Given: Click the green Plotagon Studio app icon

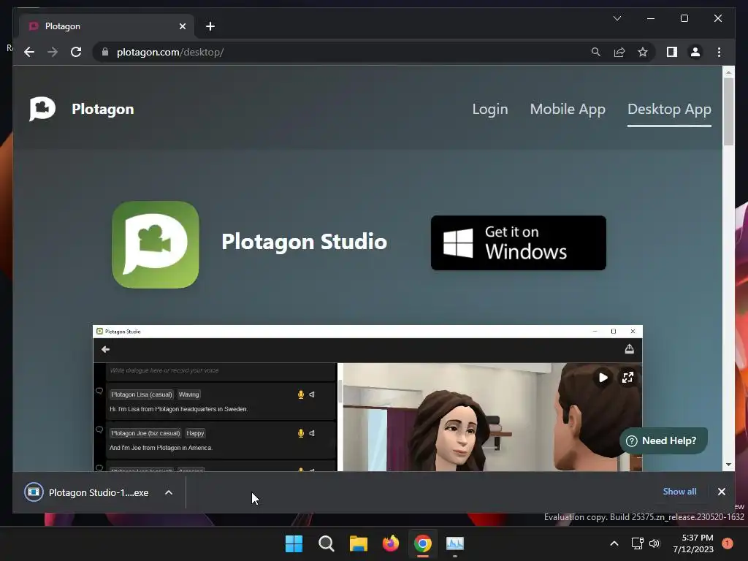Looking at the screenshot, I should pyautogui.click(x=156, y=245).
